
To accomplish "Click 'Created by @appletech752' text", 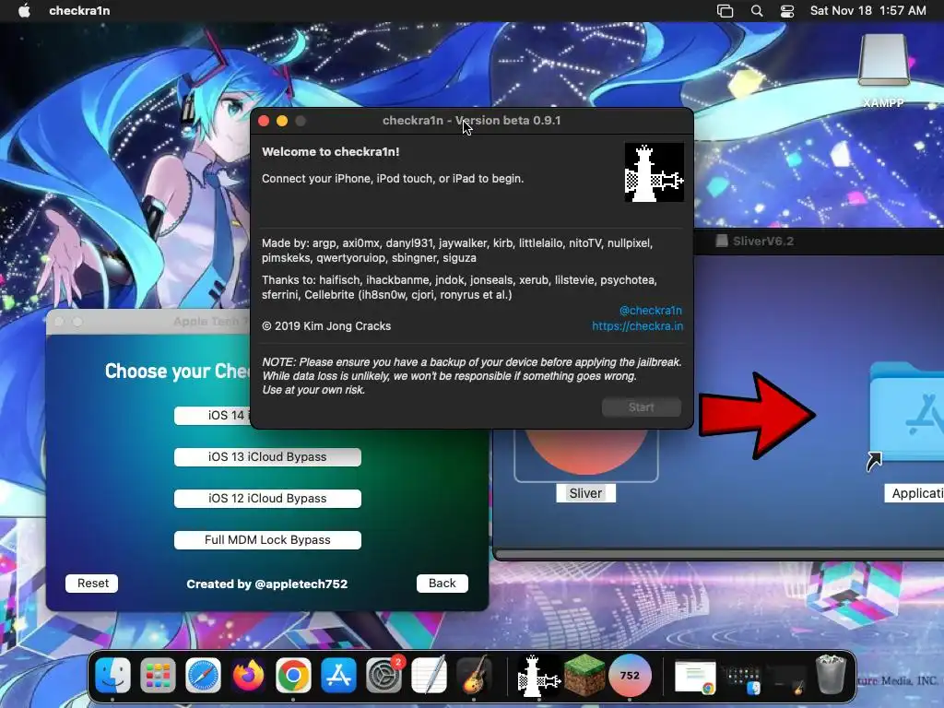I will (x=266, y=584).
